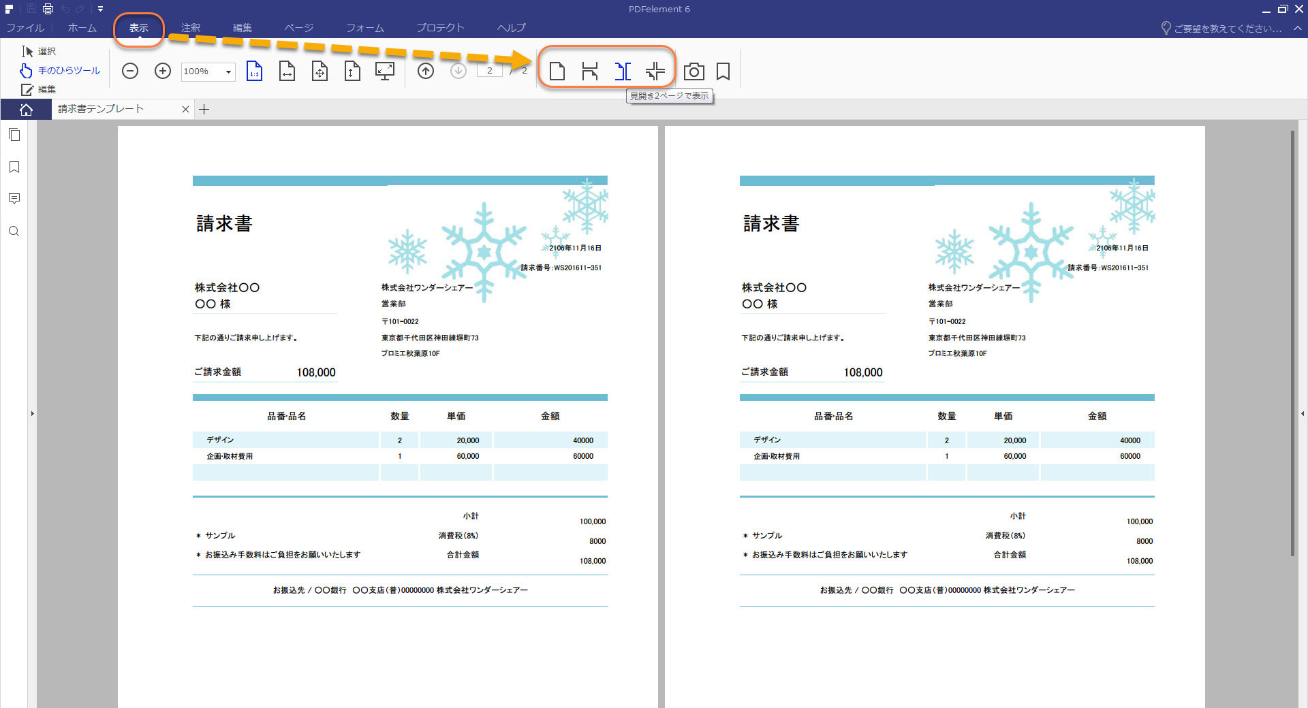This screenshot has height=708, width=1308.
Task: Switch to the 注釈 tab
Action: (x=191, y=28)
